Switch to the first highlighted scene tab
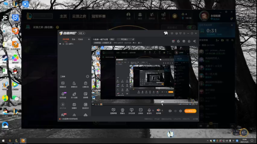Image resolution: width=257 pixels, height=144 pixels. 66,39
